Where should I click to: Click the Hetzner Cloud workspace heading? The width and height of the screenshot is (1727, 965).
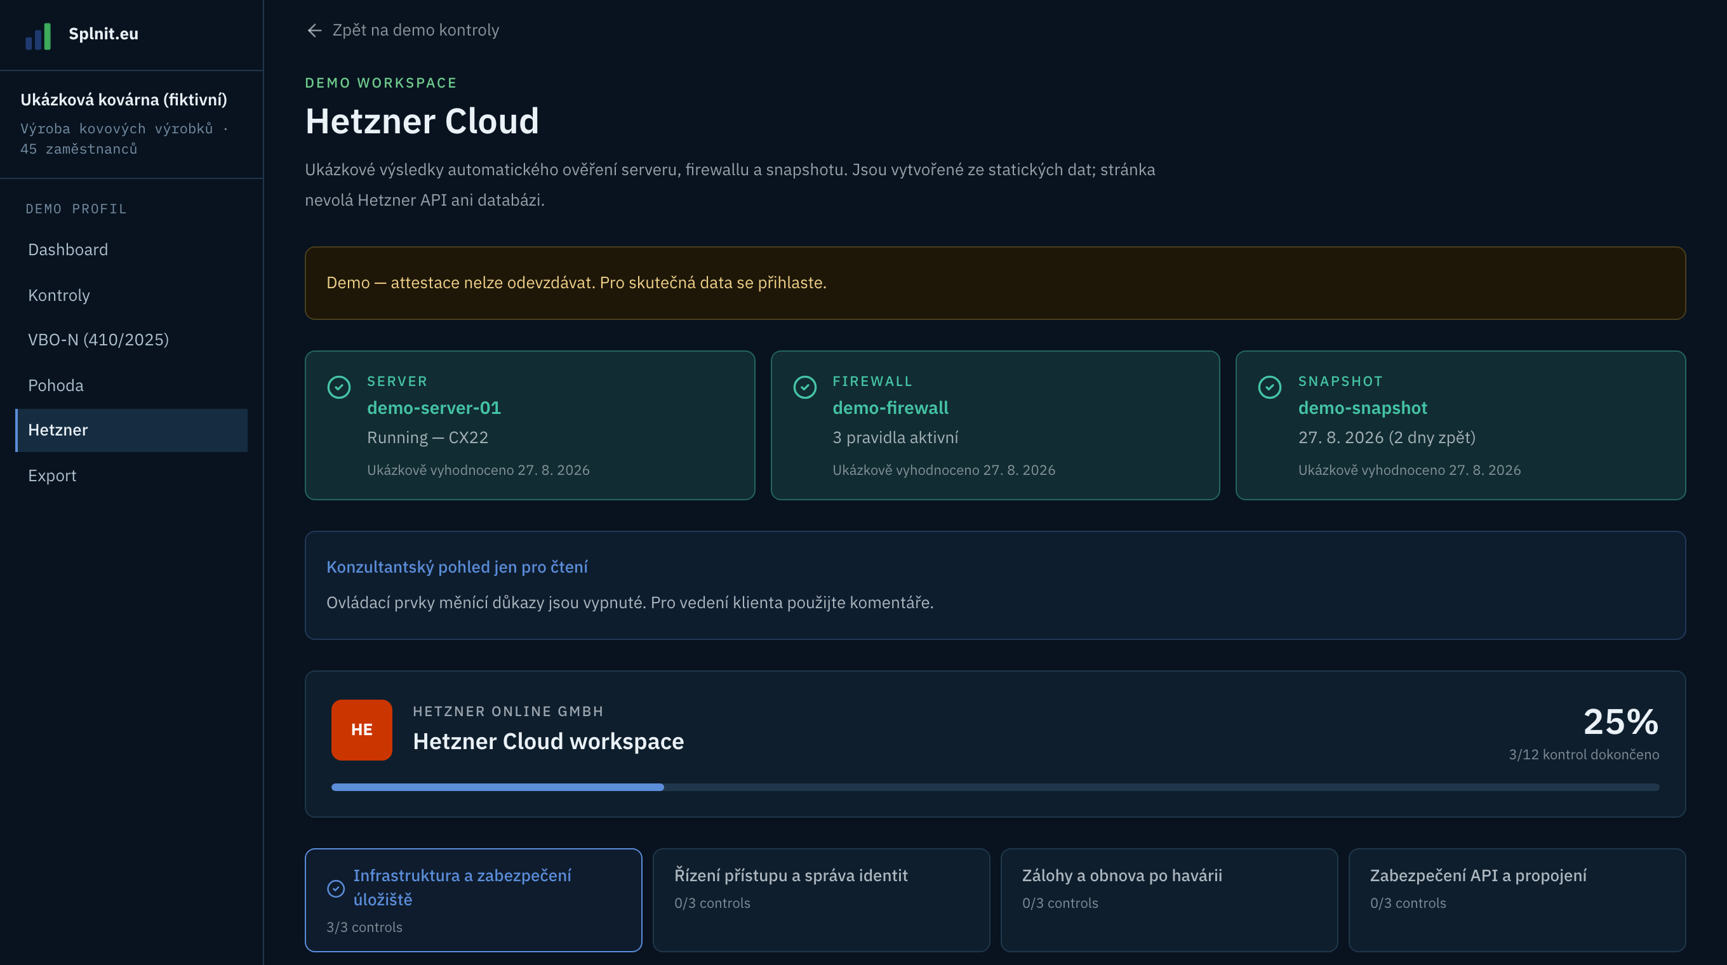[549, 741]
